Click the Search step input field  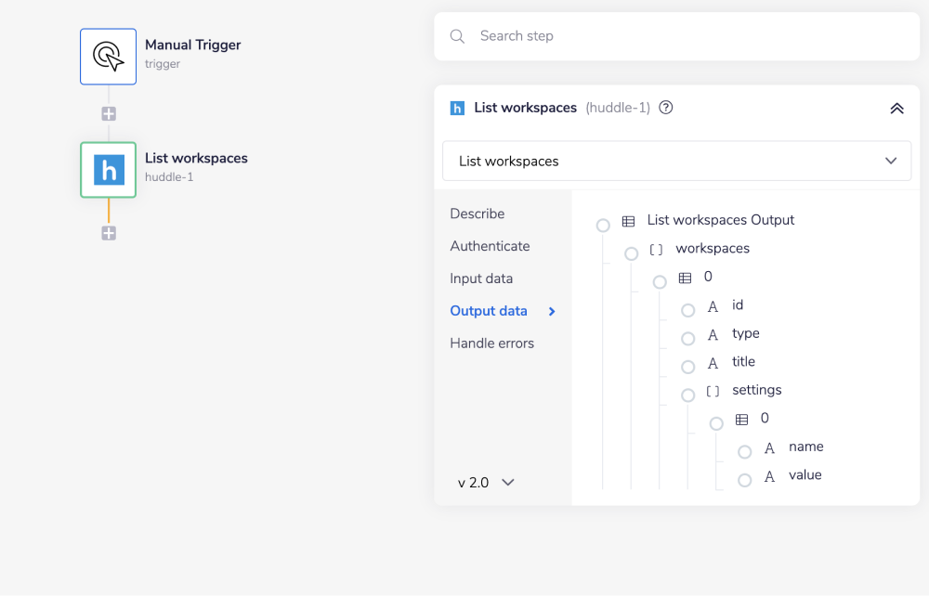click(x=687, y=36)
